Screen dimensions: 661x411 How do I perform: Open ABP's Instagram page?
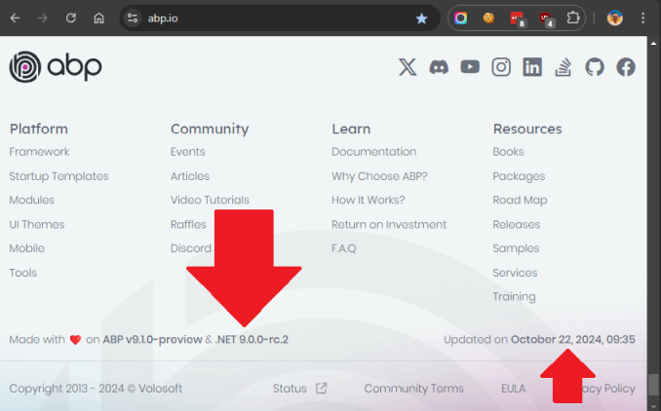501,67
